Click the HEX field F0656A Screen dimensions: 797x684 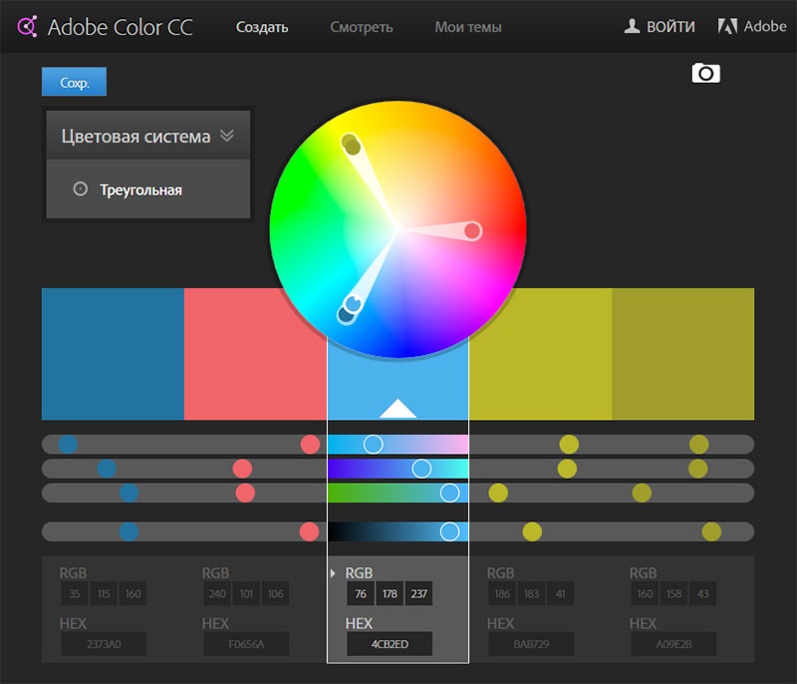246,644
